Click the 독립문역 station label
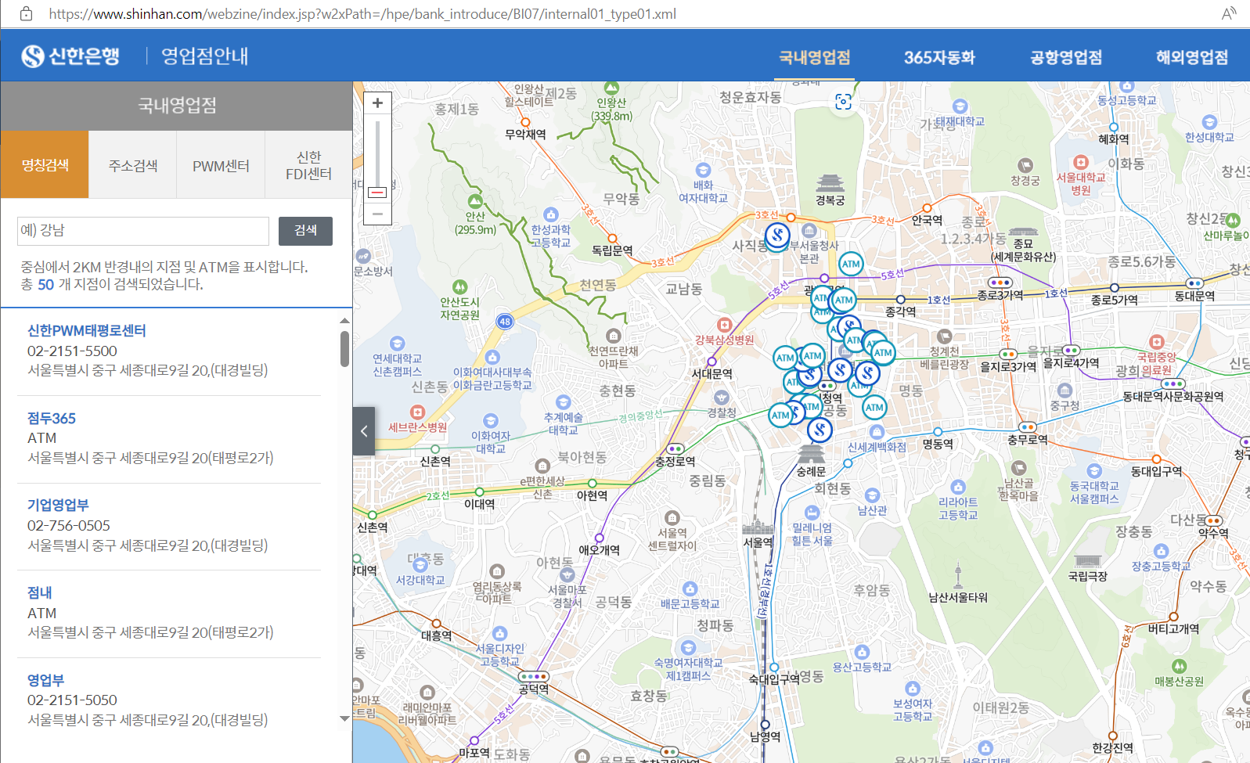The image size is (1250, 763). pos(612,250)
